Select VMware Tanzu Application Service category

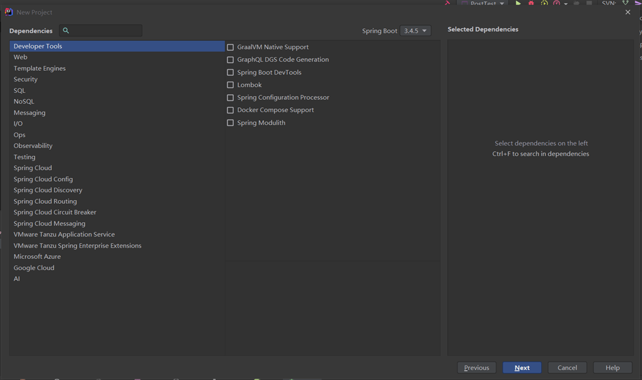pyautogui.click(x=117, y=235)
